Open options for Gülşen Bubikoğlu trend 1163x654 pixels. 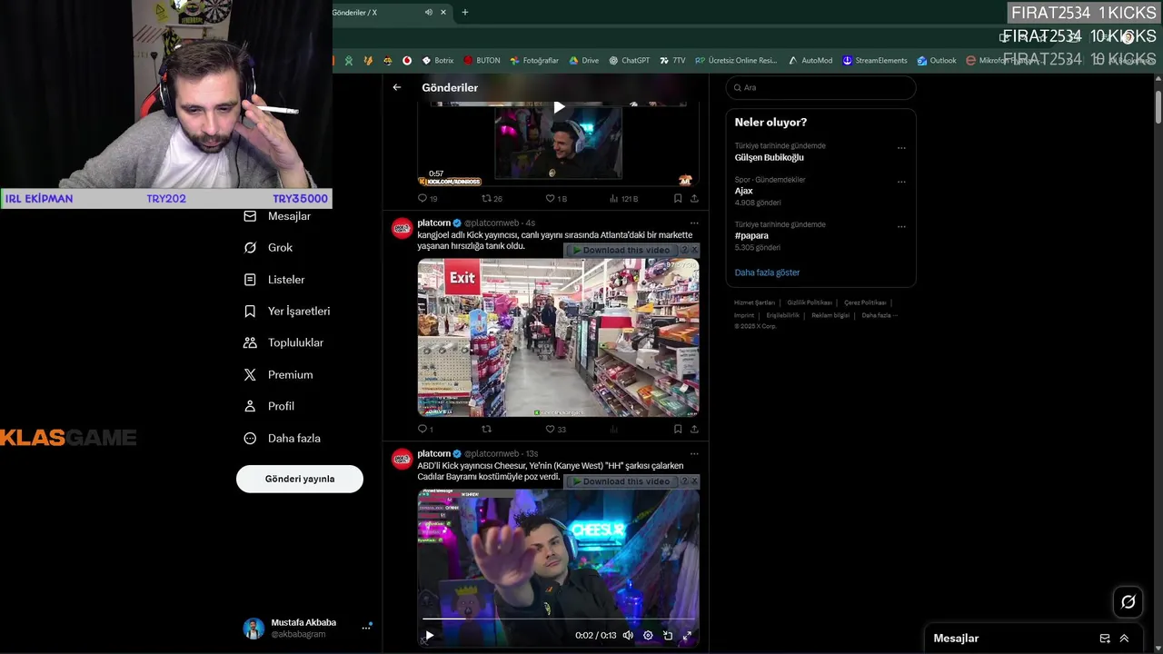point(901,147)
